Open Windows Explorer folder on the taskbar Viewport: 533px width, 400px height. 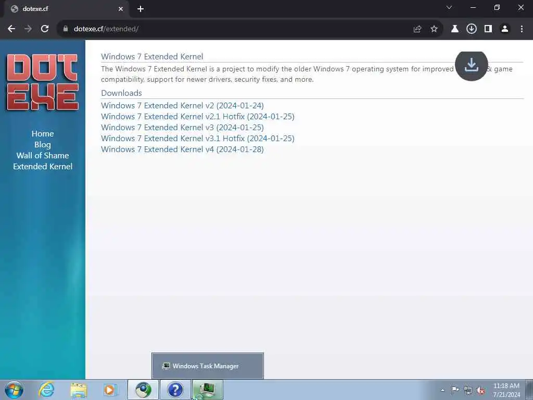pos(79,390)
